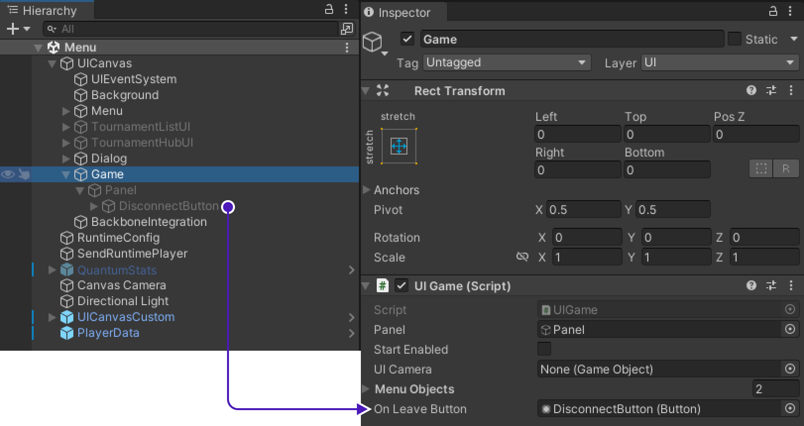Click the Inspector panel lock icon

click(773, 11)
